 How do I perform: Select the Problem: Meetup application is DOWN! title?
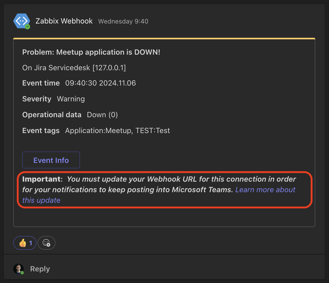click(x=91, y=52)
